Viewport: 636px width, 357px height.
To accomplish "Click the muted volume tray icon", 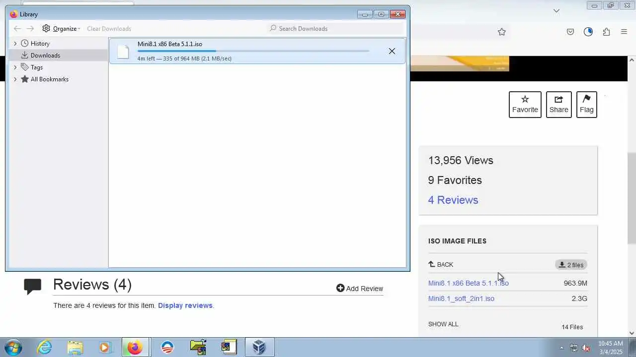I will [586, 348].
